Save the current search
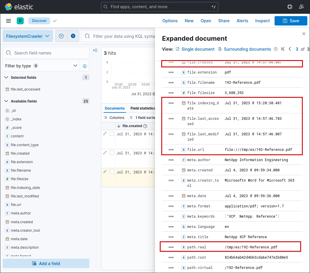The height and width of the screenshot is (273, 310). [291, 21]
